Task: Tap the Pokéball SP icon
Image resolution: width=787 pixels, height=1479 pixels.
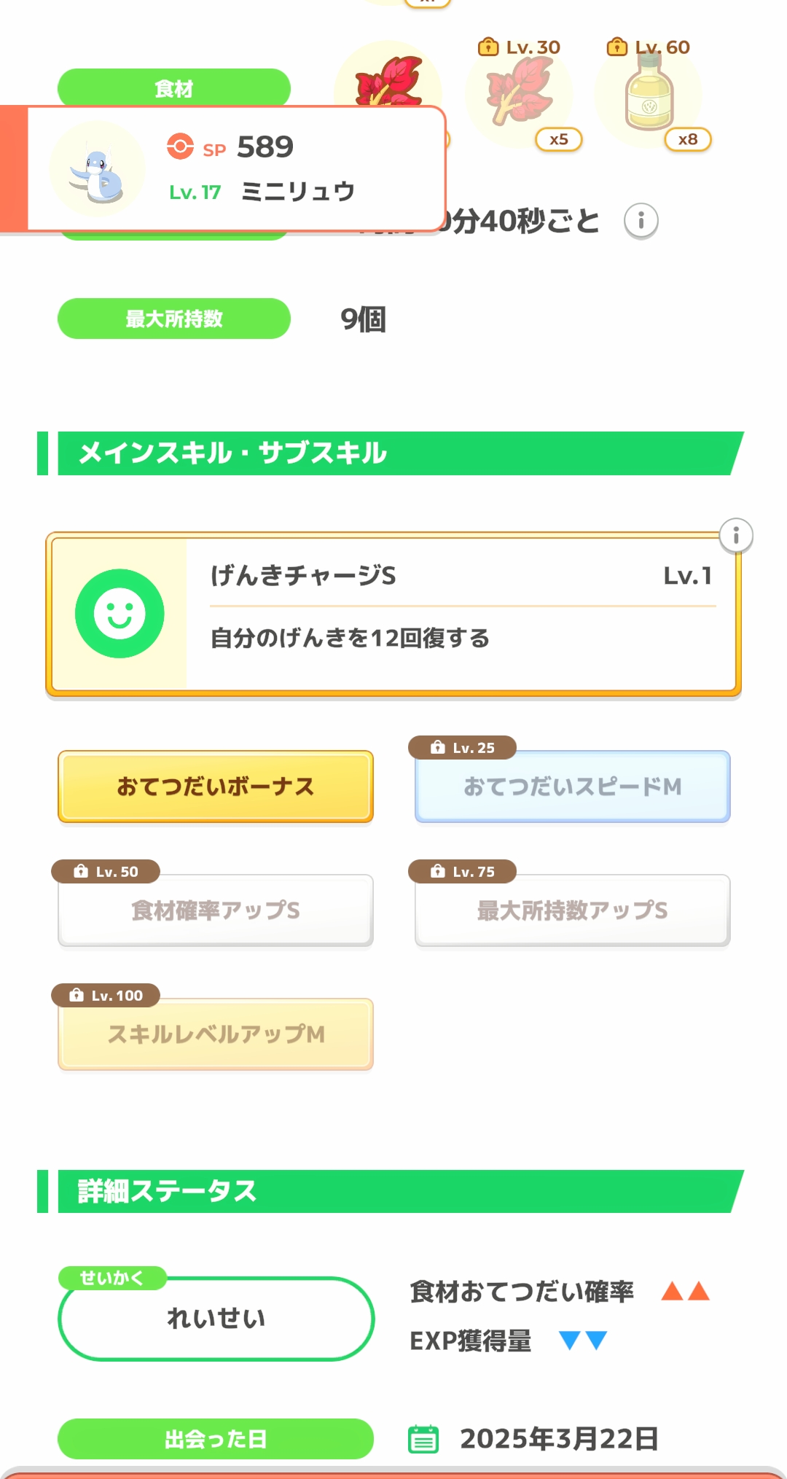Action: (180, 147)
